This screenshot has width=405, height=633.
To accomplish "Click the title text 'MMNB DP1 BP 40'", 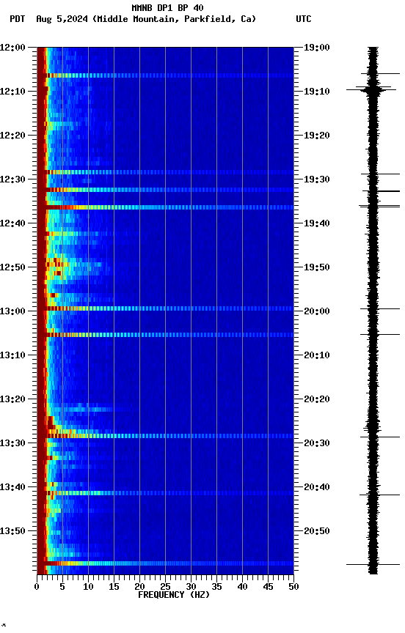I will [x=167, y=7].
